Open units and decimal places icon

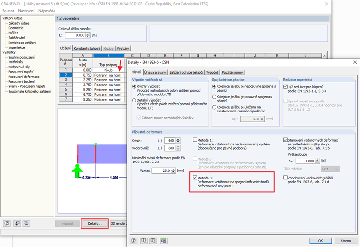[163, 240]
